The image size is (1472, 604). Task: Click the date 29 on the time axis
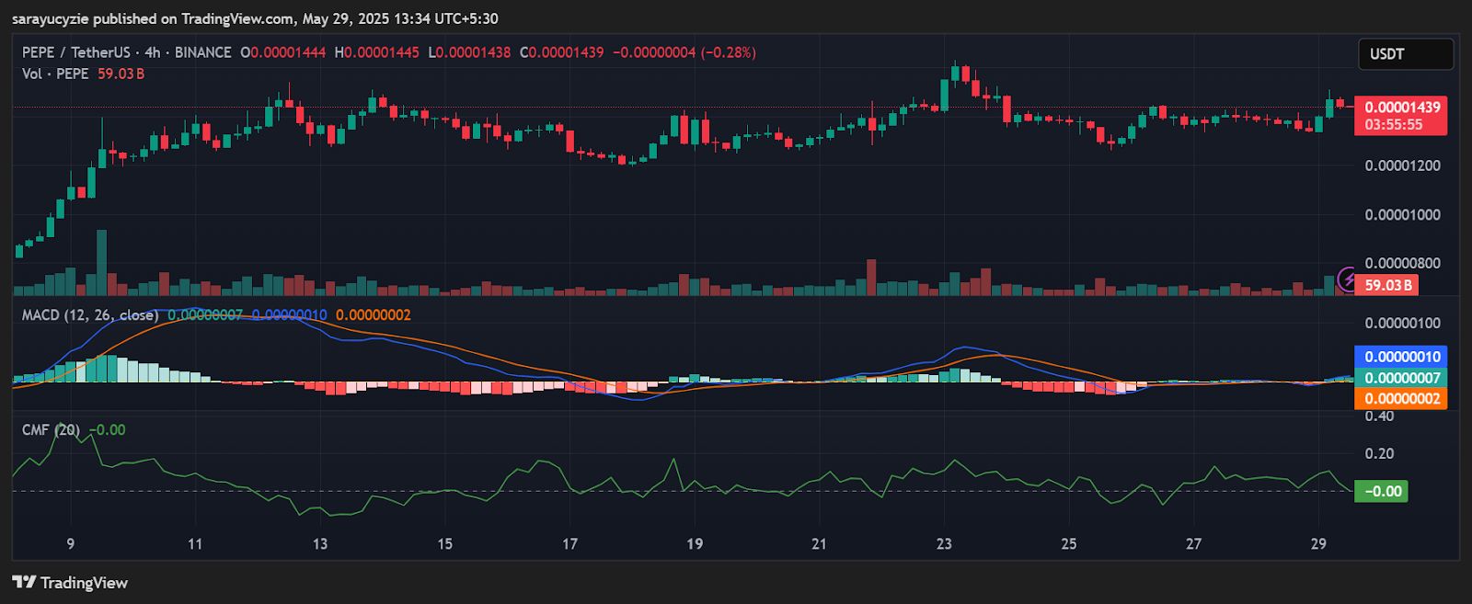[1318, 543]
